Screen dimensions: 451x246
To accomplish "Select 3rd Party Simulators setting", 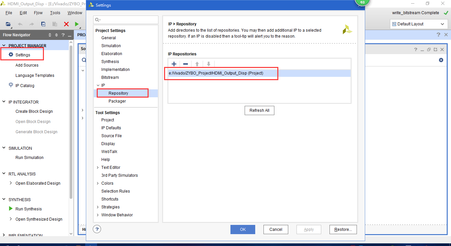I will 120,175.
